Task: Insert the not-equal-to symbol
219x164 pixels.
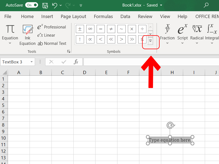Action: pos(111,29)
